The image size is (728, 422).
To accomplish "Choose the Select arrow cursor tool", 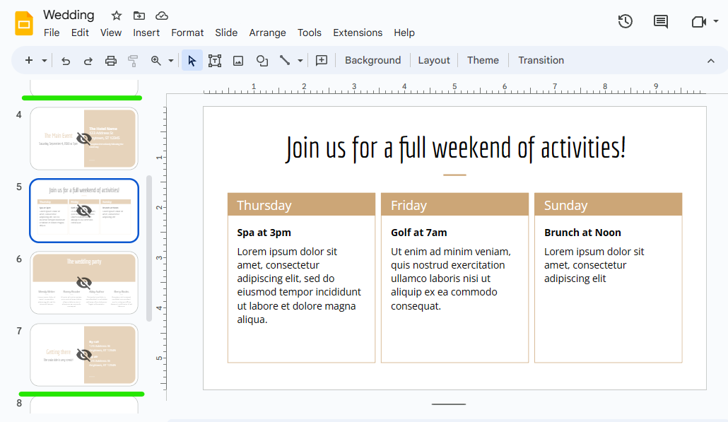I will tap(192, 61).
